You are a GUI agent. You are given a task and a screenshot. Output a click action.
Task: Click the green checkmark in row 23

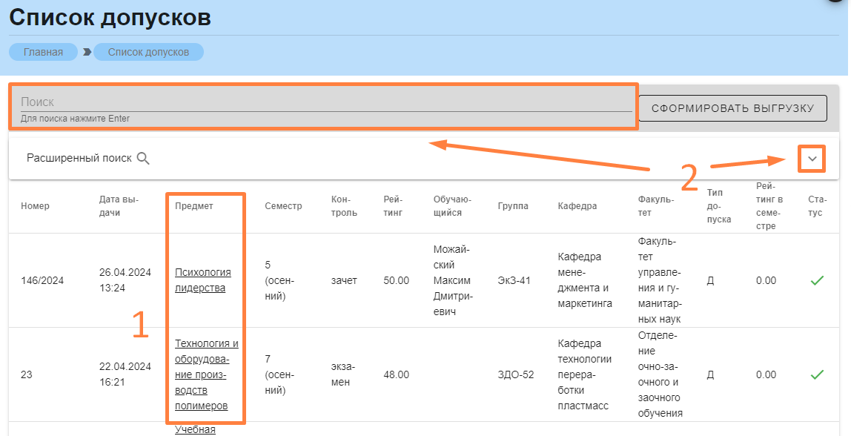click(x=817, y=374)
